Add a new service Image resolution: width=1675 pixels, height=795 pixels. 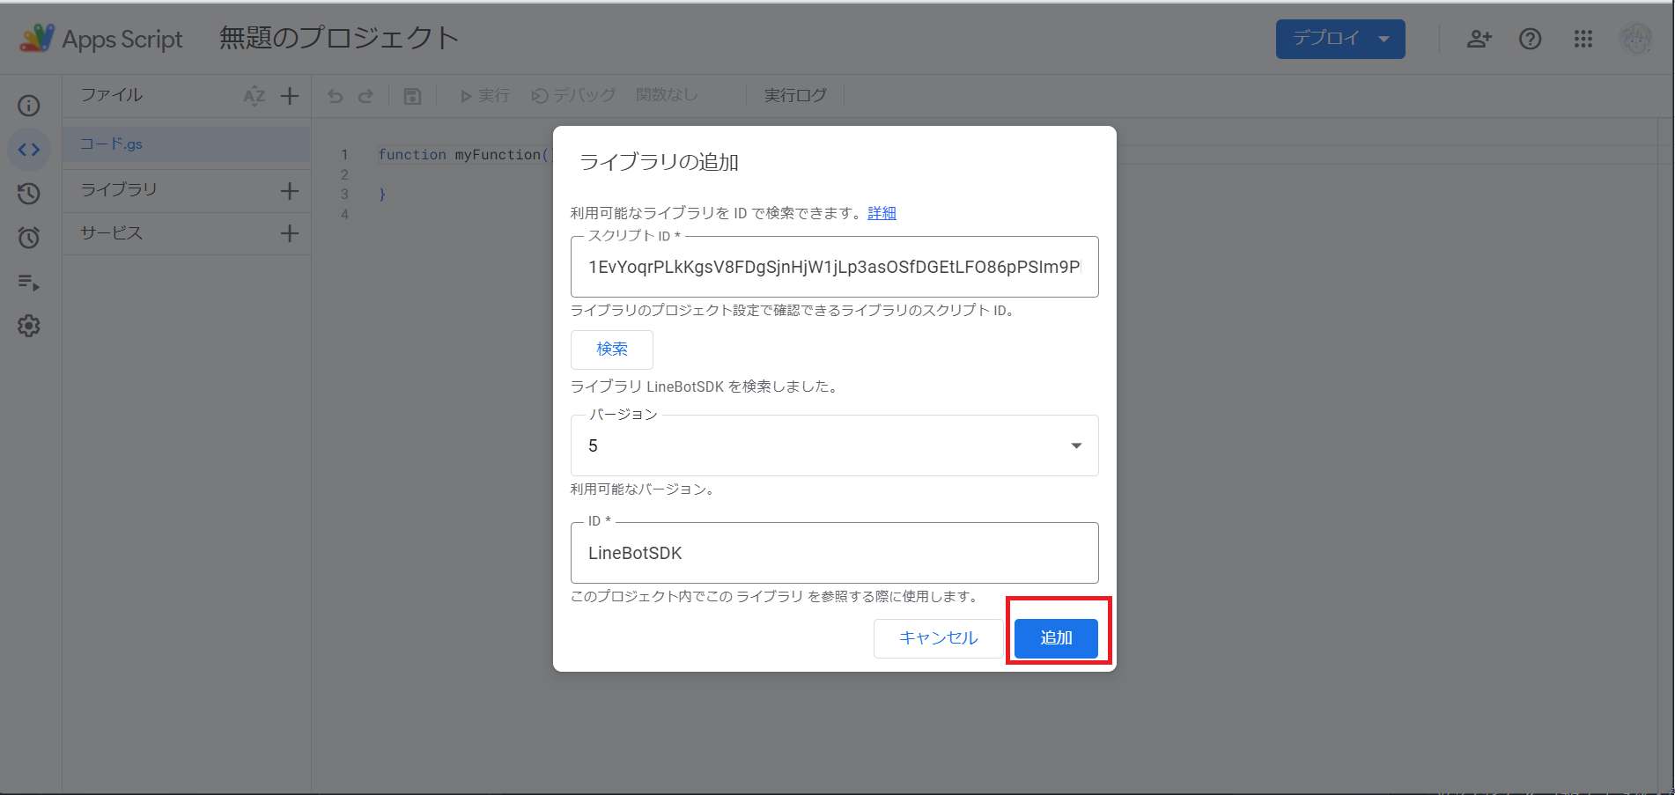(x=290, y=233)
